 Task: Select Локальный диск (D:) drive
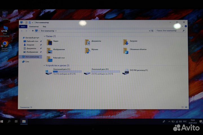(x=102, y=71)
